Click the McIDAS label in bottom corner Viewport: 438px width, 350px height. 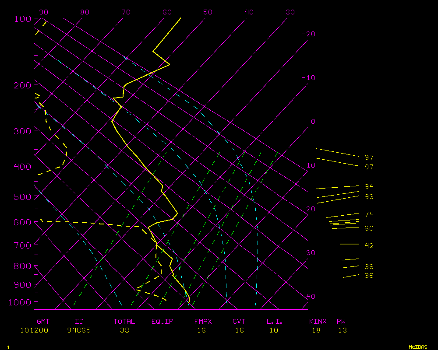click(418, 347)
